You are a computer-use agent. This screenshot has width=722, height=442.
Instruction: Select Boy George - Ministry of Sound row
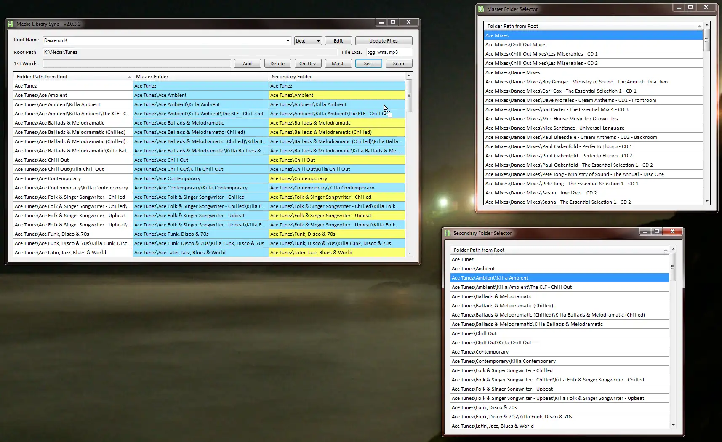[593, 82]
